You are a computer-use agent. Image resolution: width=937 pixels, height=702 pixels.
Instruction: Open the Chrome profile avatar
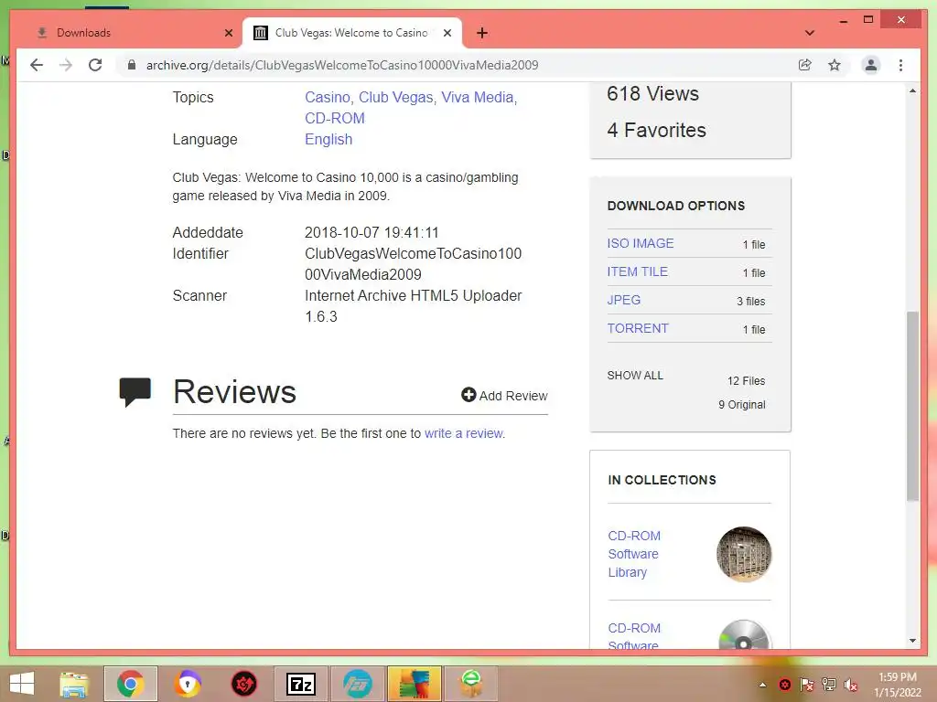[871, 65]
